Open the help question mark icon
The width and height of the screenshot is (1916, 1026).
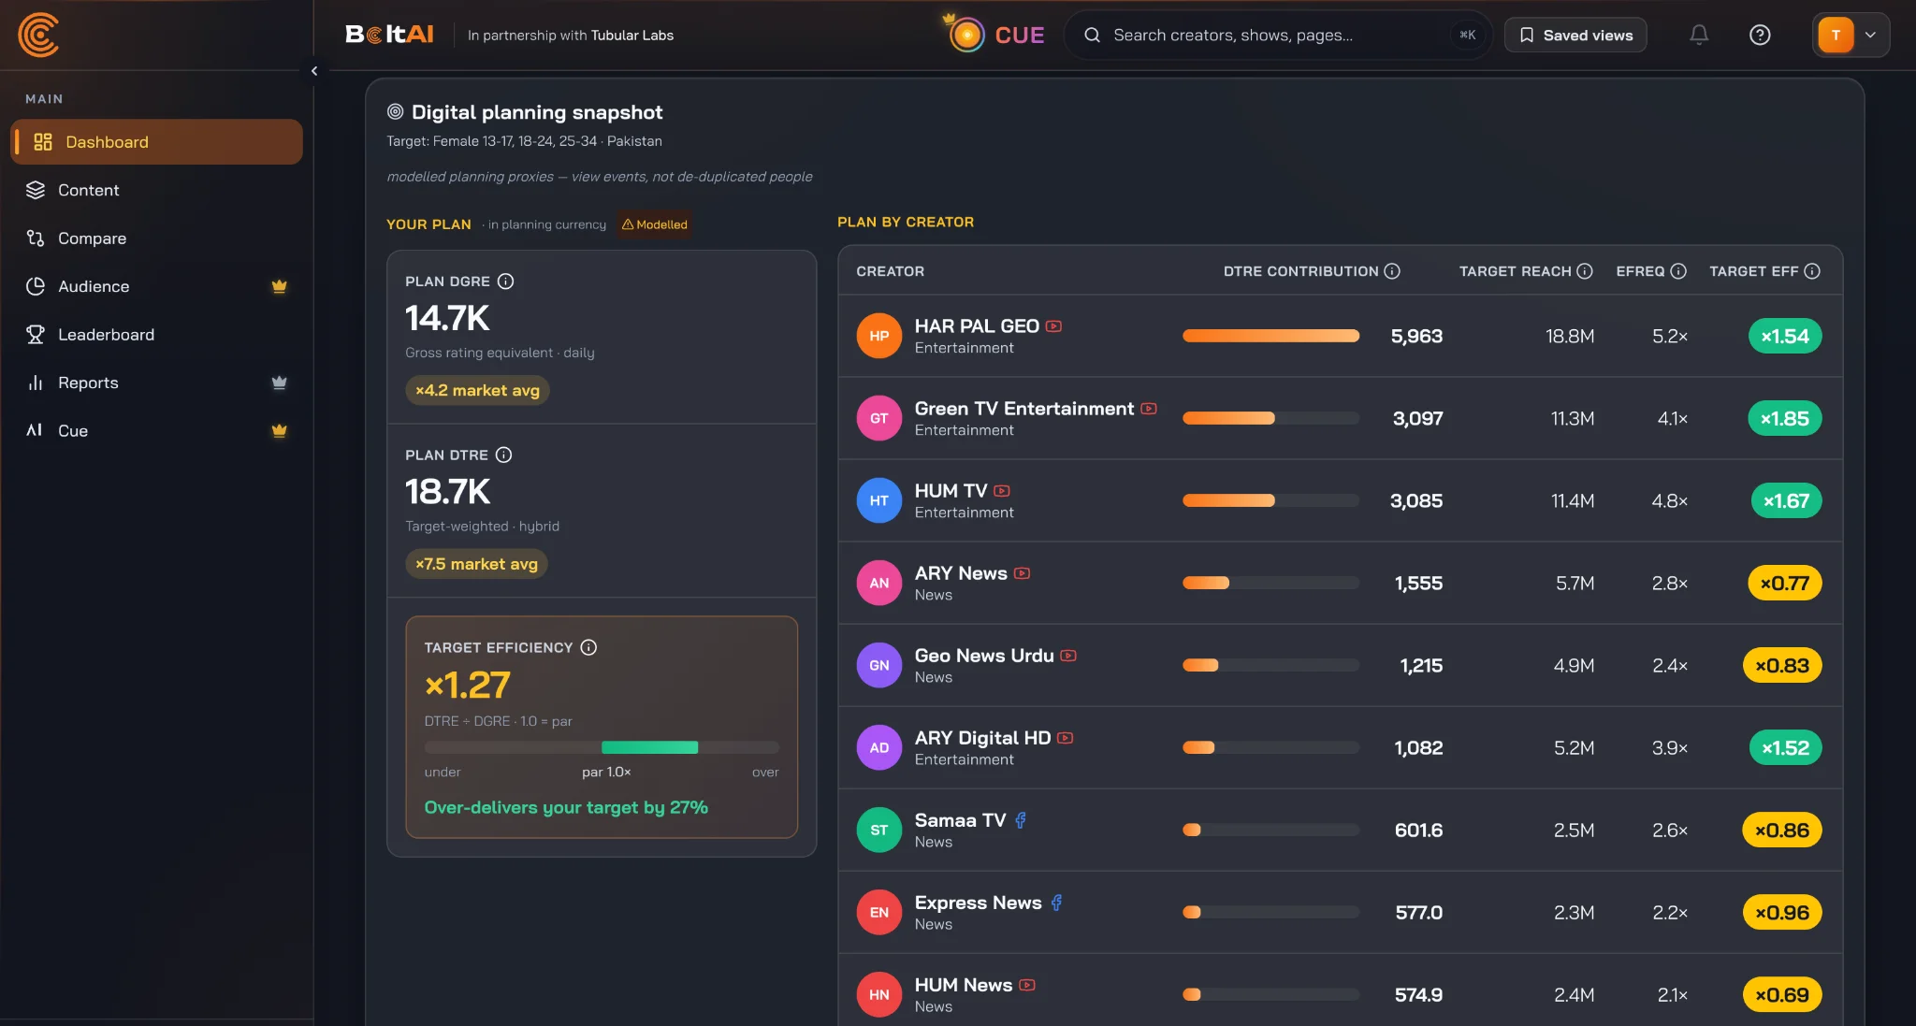pos(1760,35)
